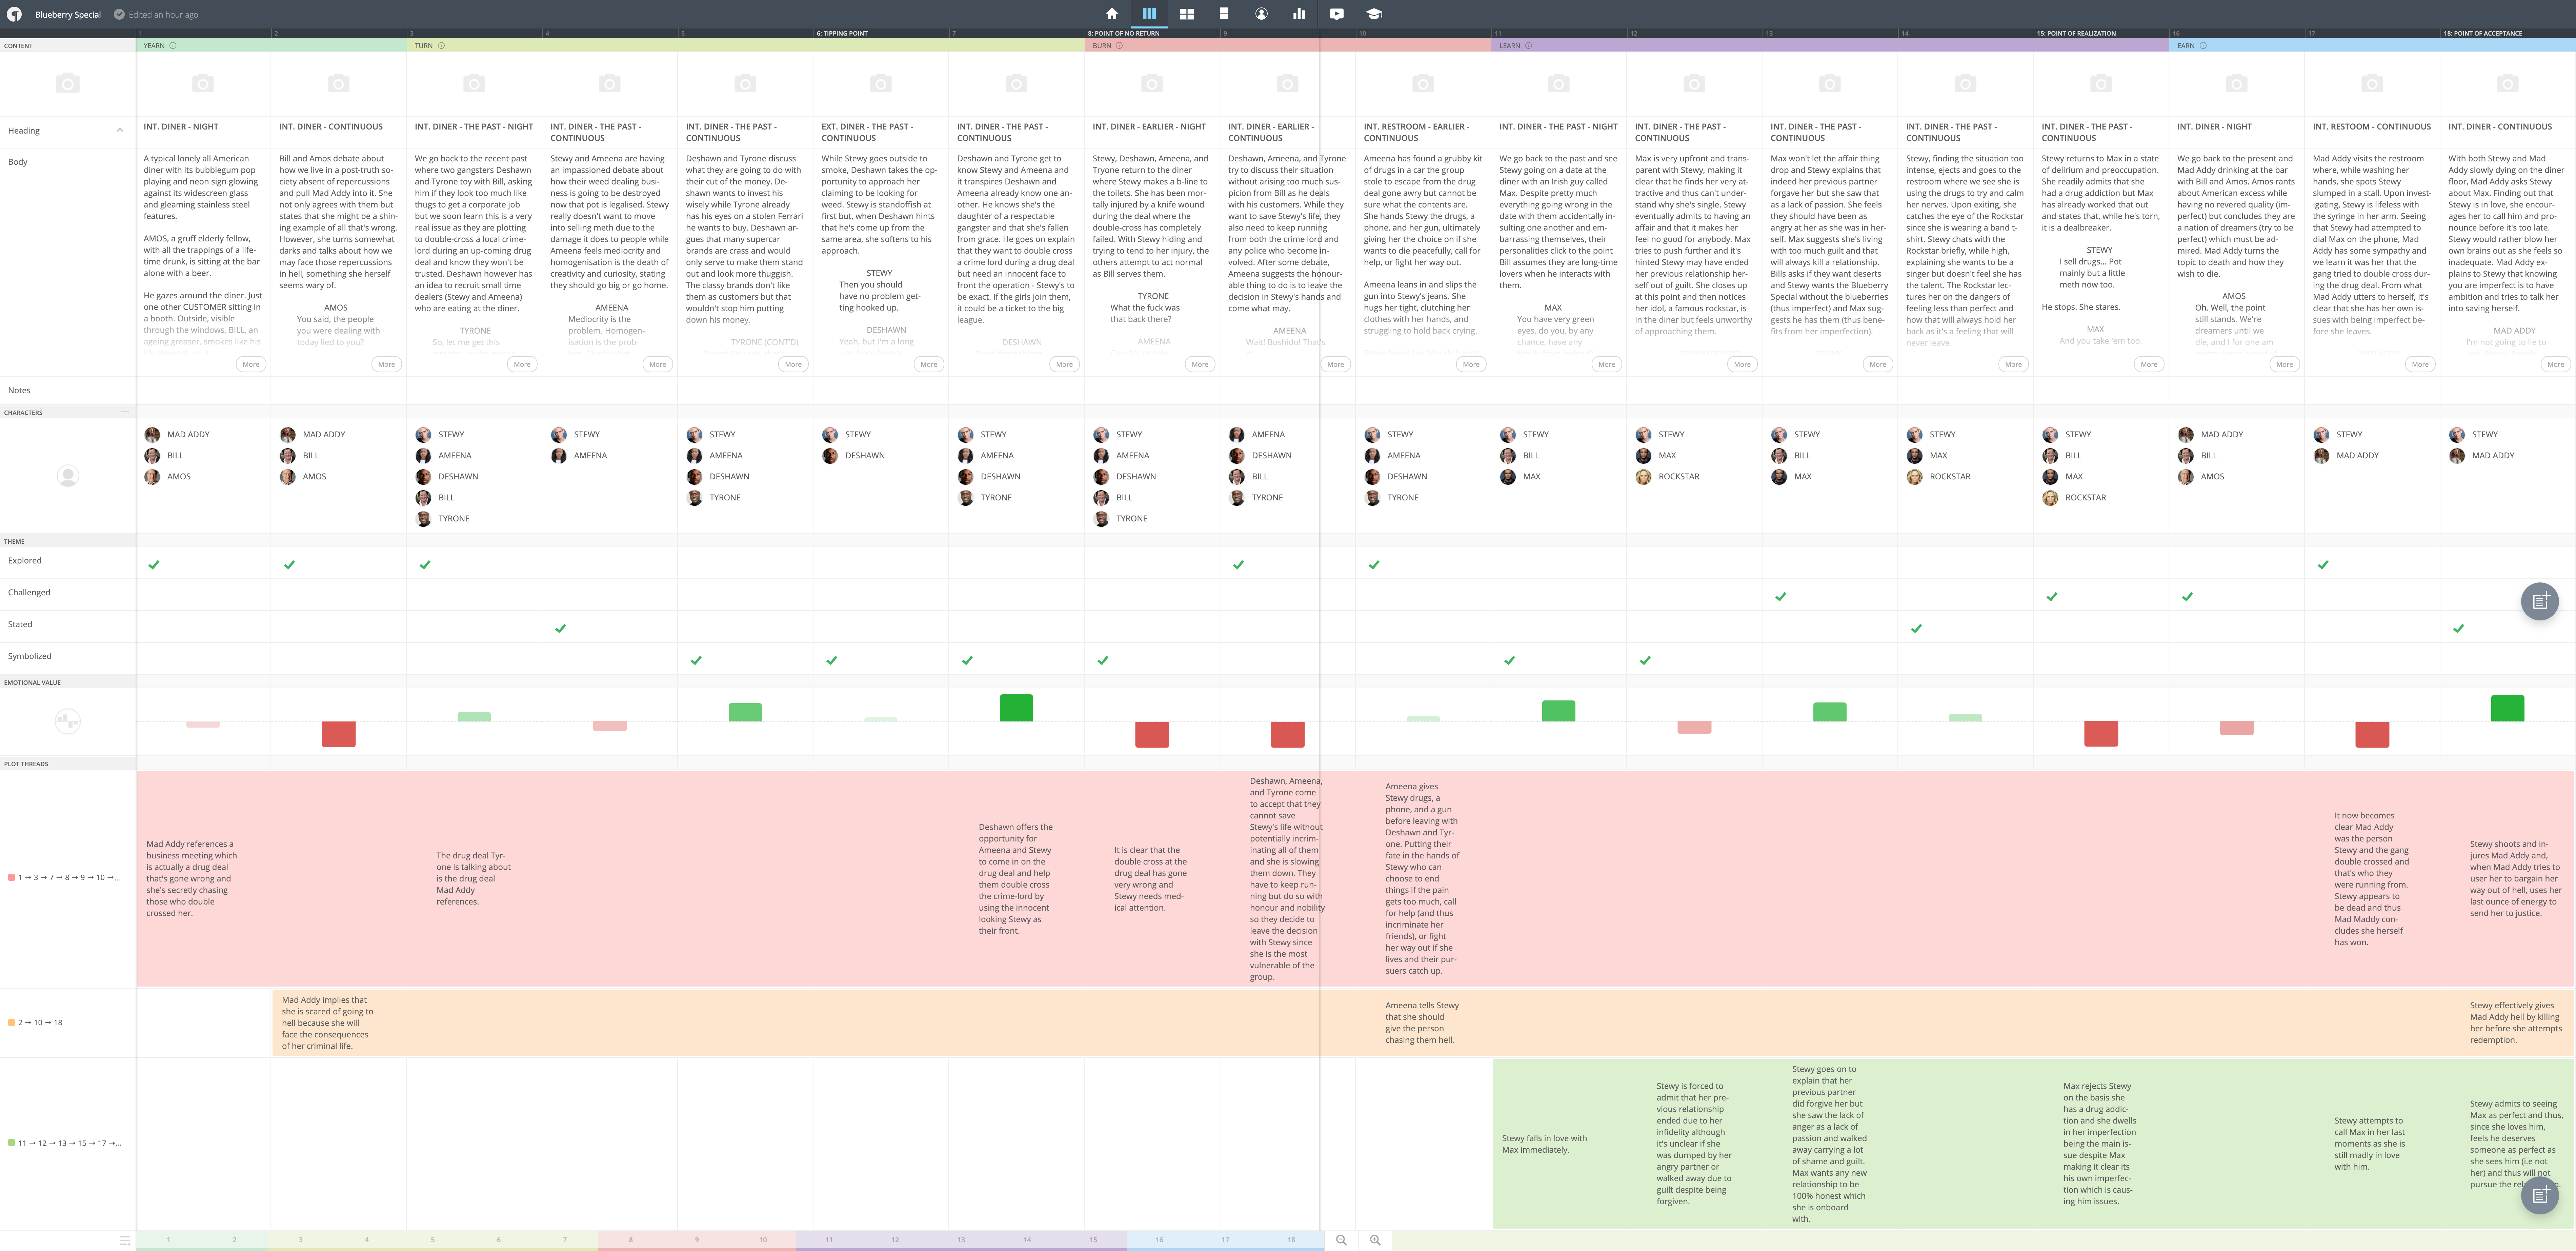Image resolution: width=2576 pixels, height=1251 pixels.
Task: Toggle the Explored checkmark in scene 3
Action: 425,565
